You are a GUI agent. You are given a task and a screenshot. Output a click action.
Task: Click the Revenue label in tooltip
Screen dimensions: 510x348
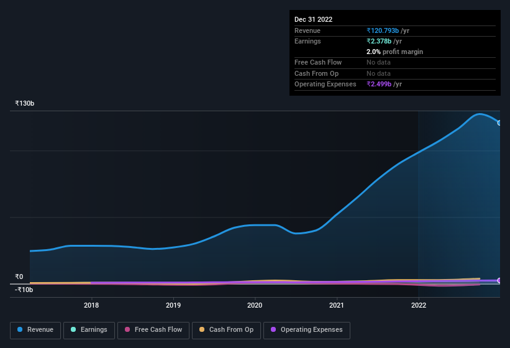(307, 30)
